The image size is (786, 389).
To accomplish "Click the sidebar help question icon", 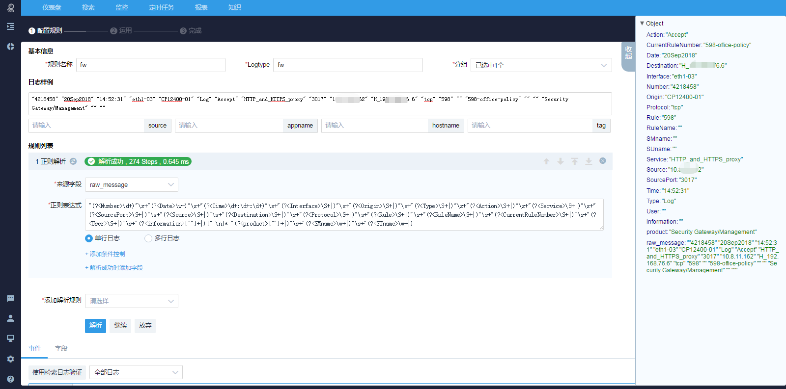I will click(10, 379).
